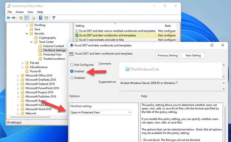Sort by the State column header
Viewport: 231px width, 142px height.
coord(168,26)
